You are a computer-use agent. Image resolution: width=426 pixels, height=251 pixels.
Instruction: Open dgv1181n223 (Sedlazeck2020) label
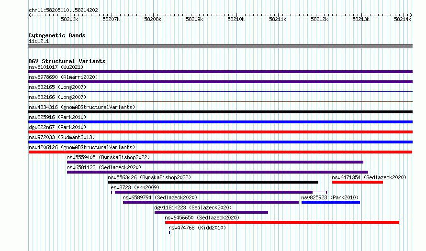coord(193,207)
